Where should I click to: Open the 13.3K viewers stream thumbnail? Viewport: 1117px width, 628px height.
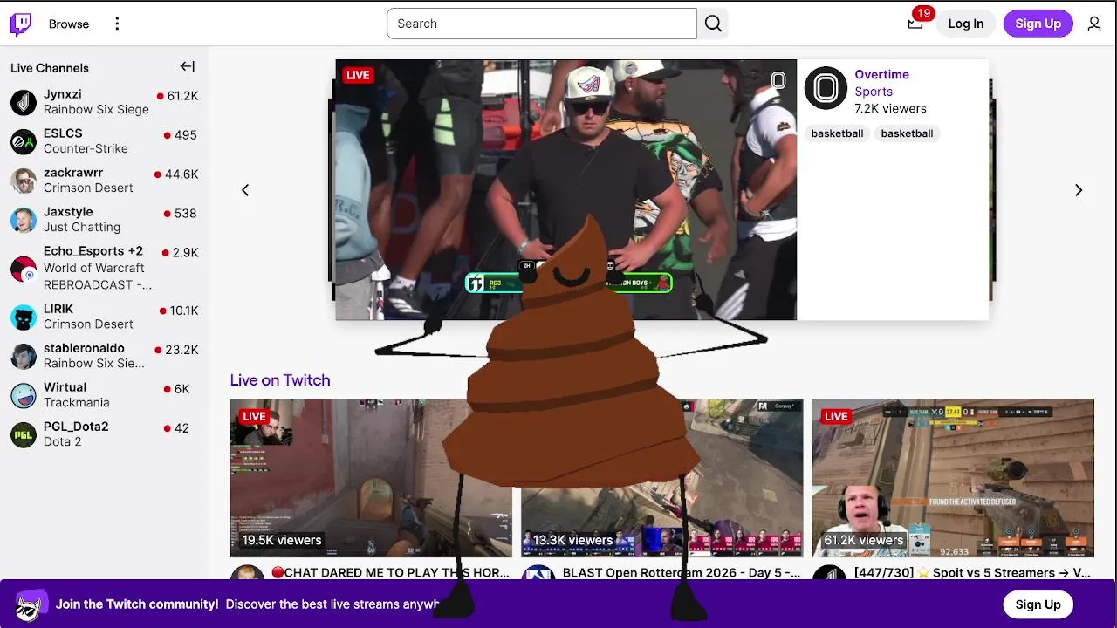[662, 478]
